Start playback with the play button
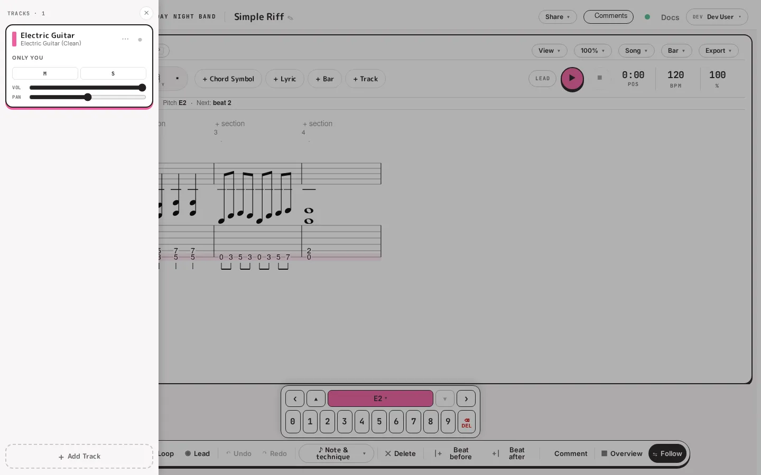The height and width of the screenshot is (475, 761). 572,79
